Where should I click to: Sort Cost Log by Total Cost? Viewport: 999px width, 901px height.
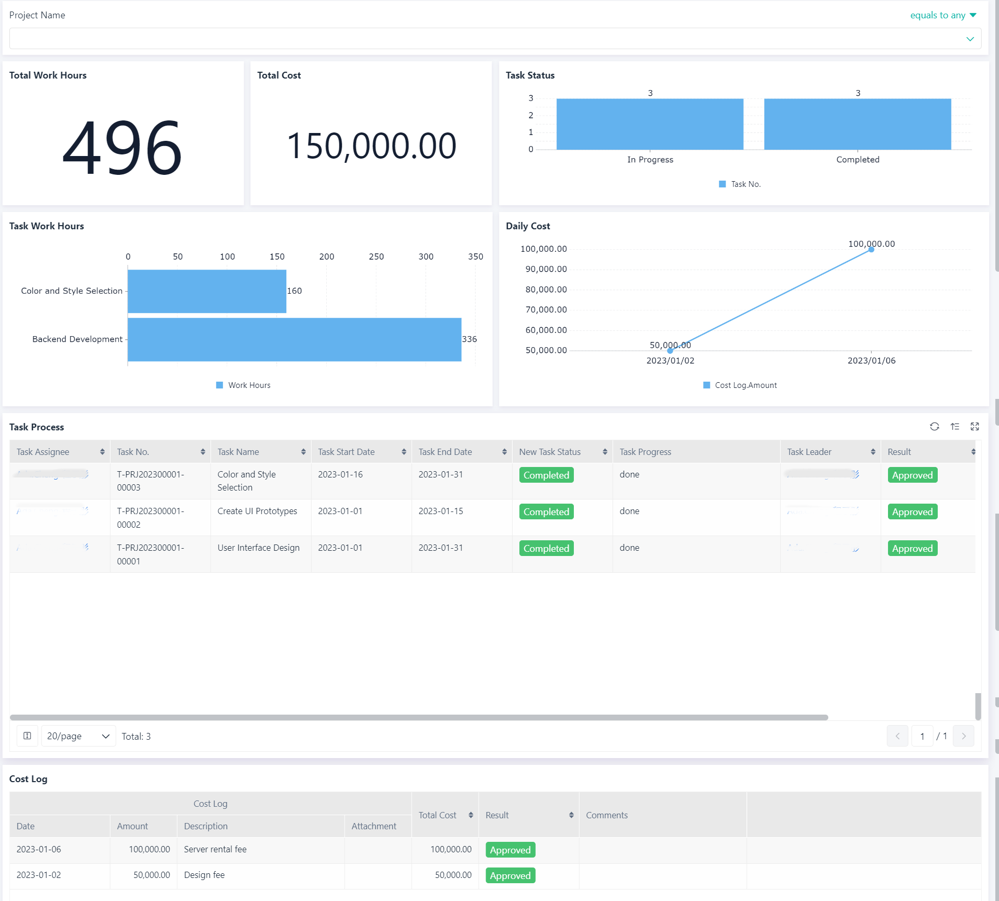[x=471, y=815]
